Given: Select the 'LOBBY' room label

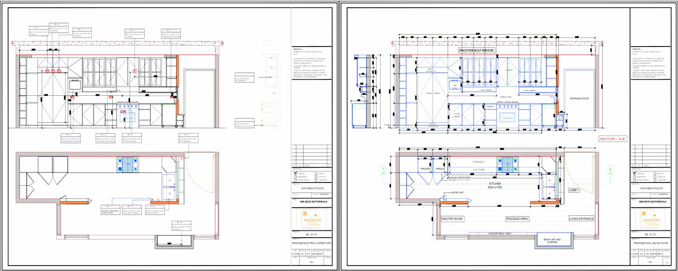Looking at the screenshot, I should 574,190.
